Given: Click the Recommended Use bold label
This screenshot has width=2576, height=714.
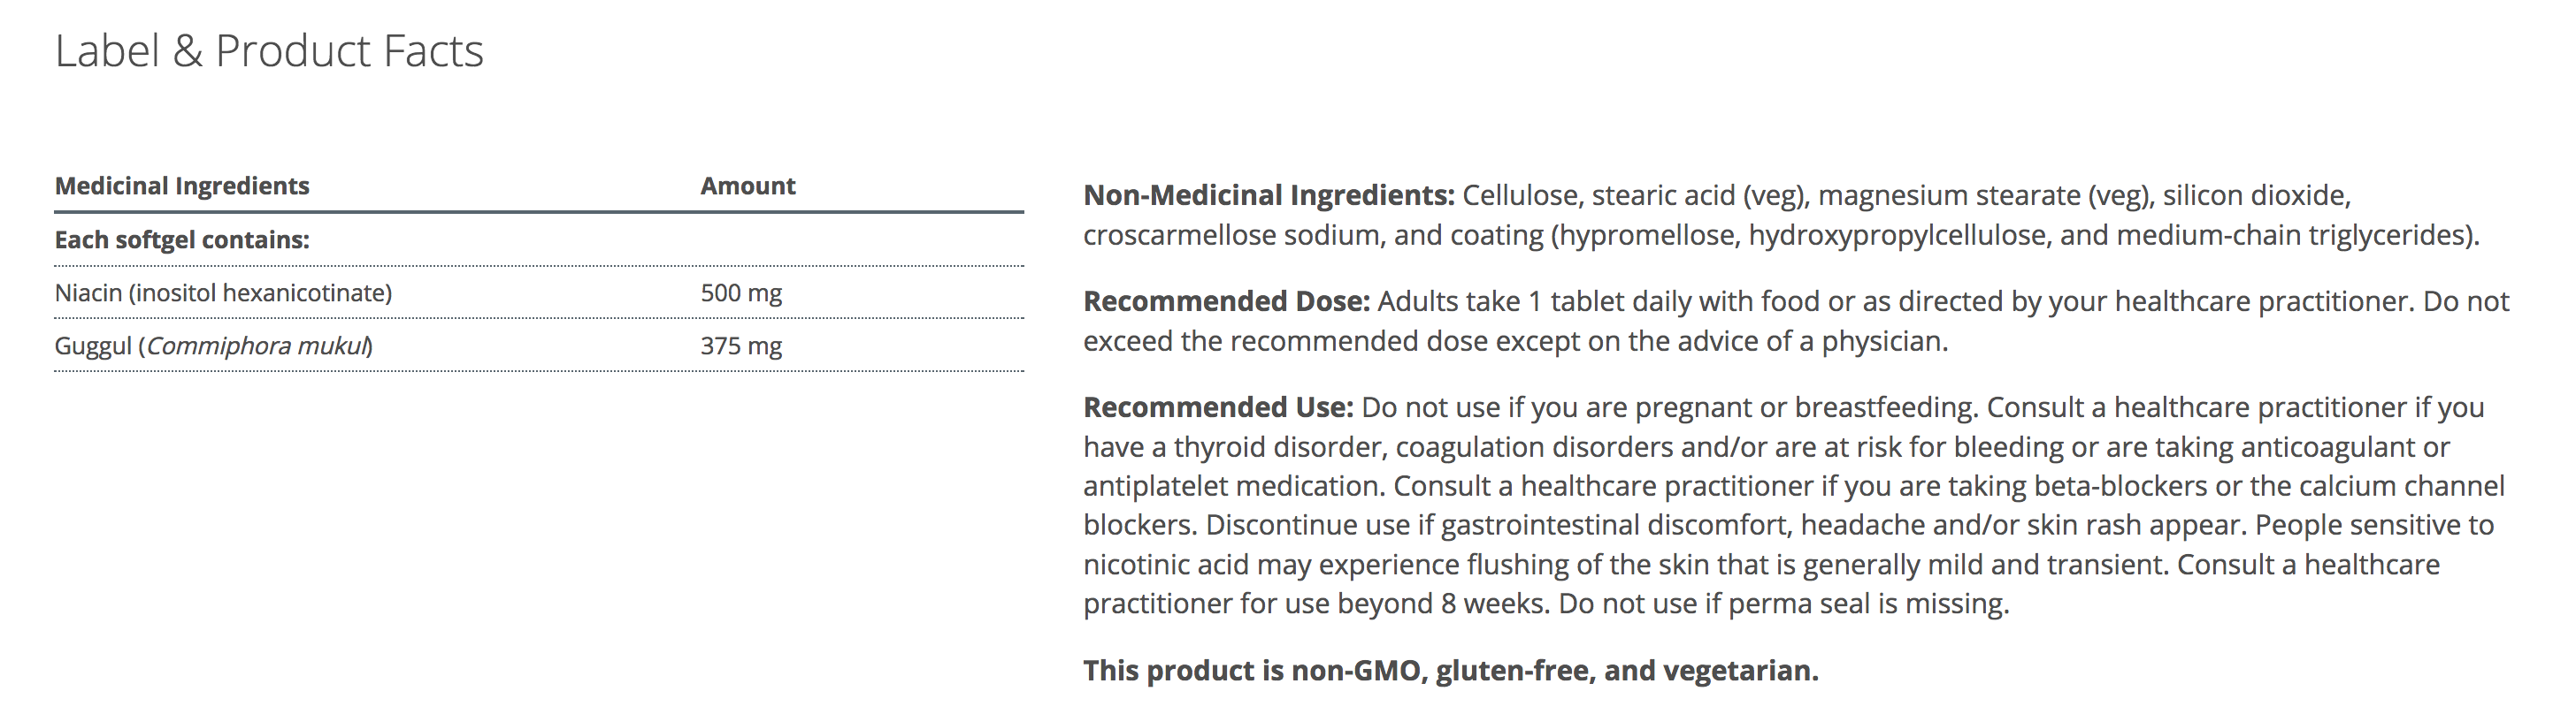Looking at the screenshot, I should 1218,406.
